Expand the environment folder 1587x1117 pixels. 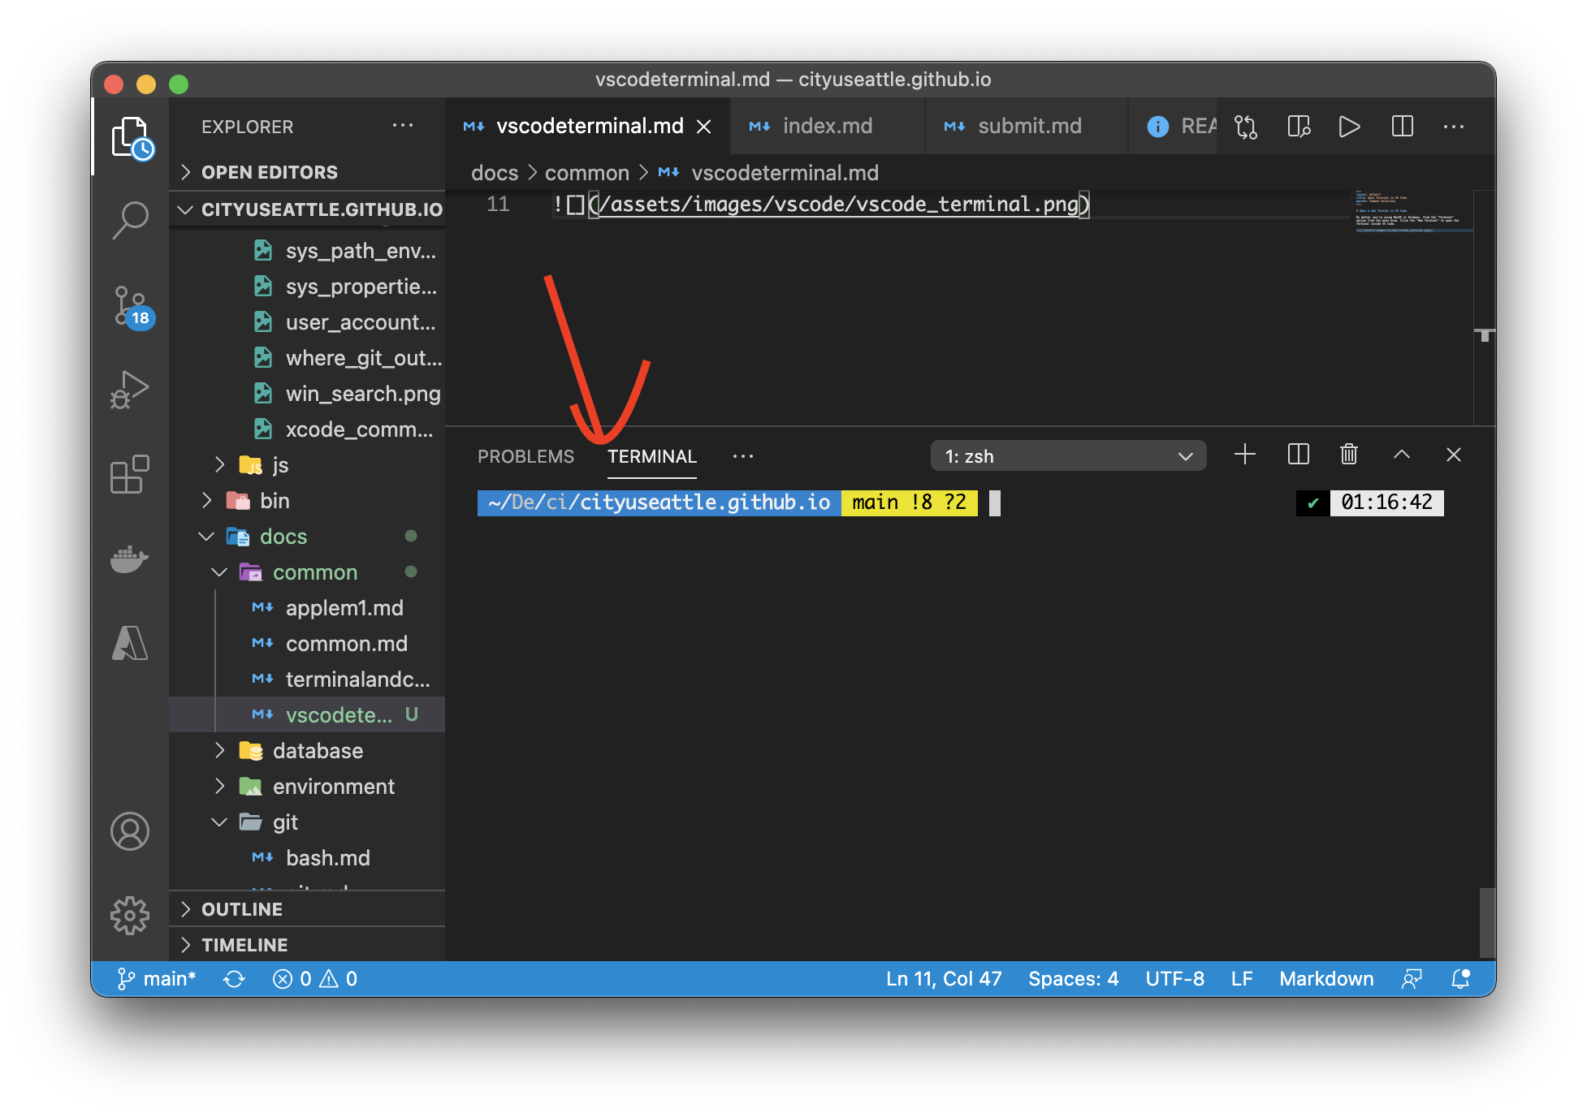pyautogui.click(x=307, y=787)
